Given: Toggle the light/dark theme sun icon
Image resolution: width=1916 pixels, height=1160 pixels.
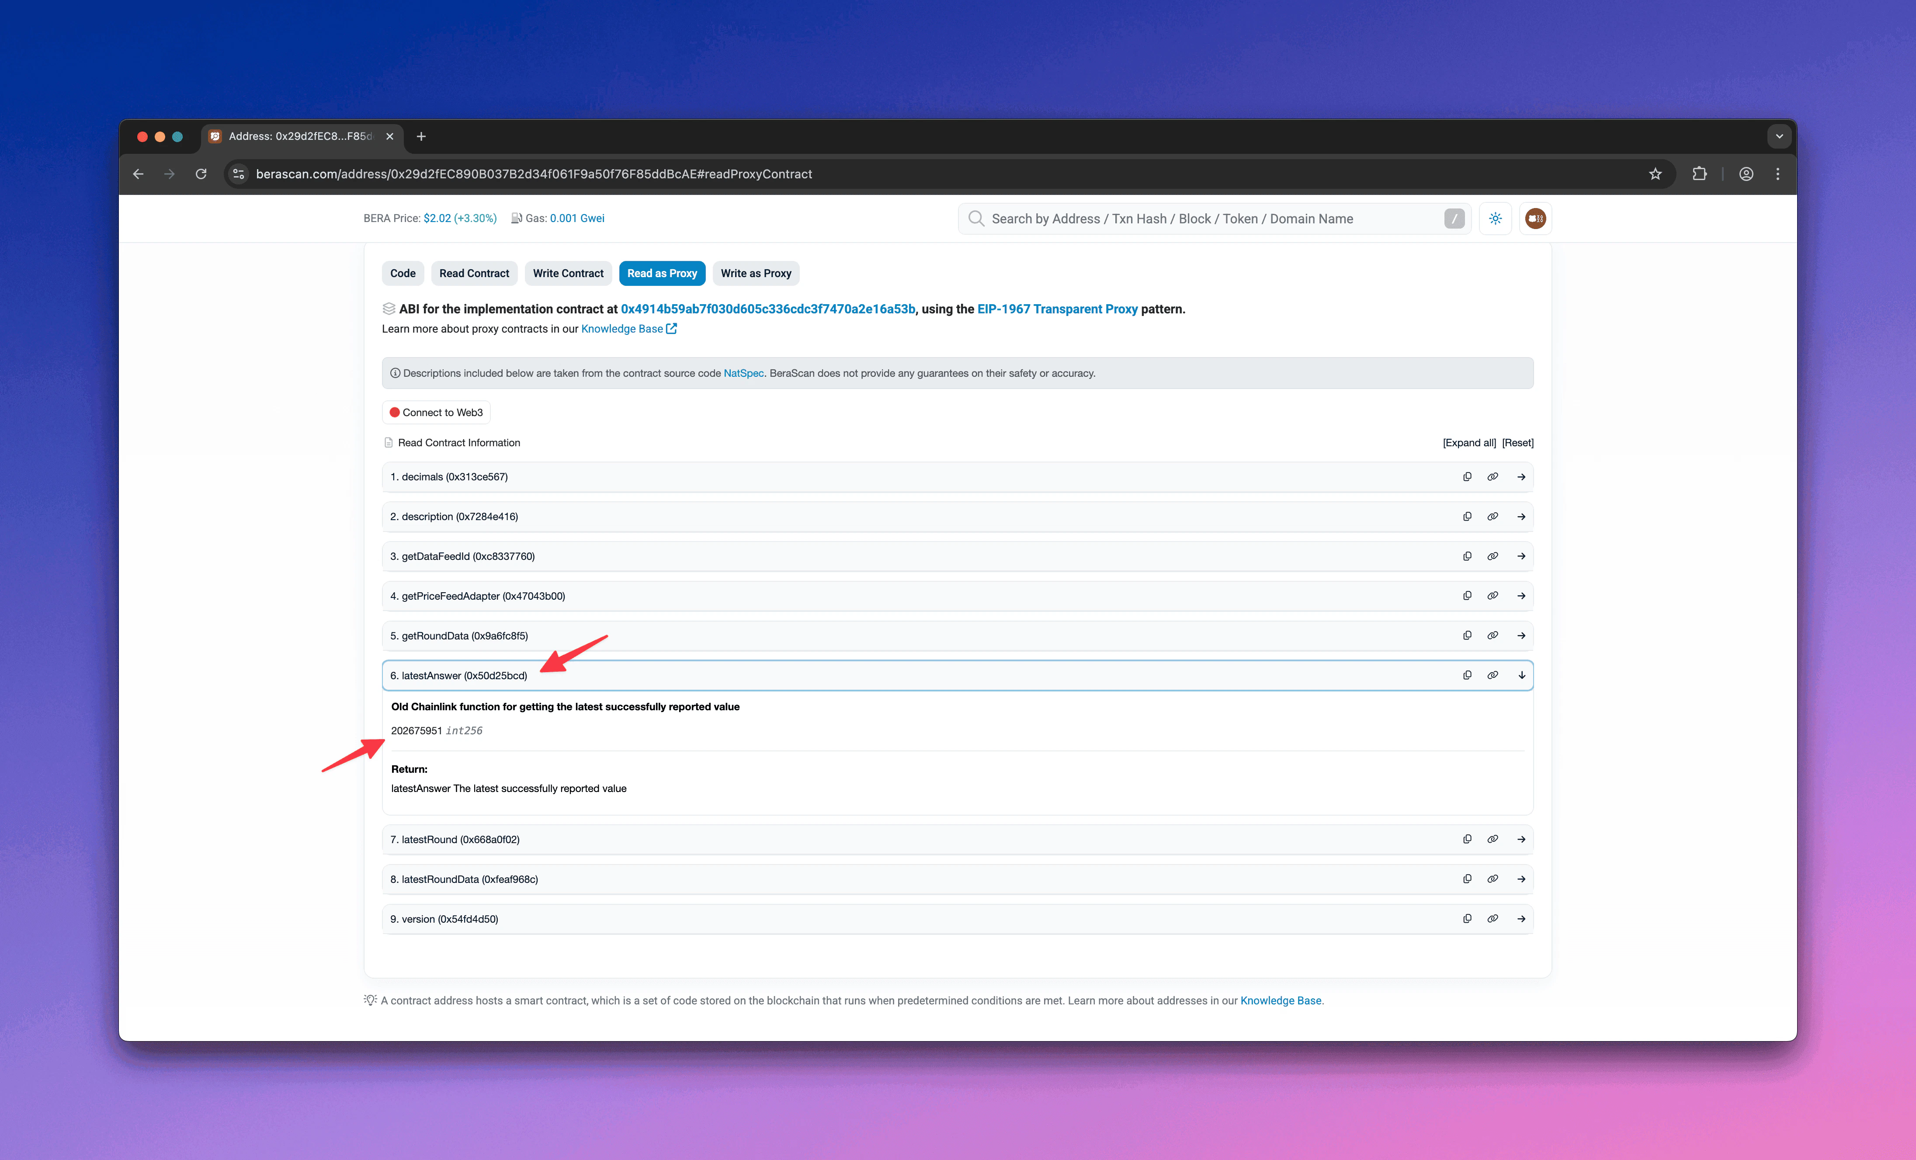Looking at the screenshot, I should pos(1495,219).
